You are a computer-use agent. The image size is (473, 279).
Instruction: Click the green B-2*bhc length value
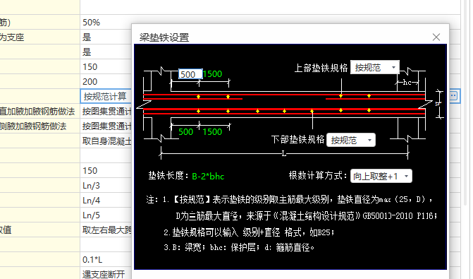208,176
